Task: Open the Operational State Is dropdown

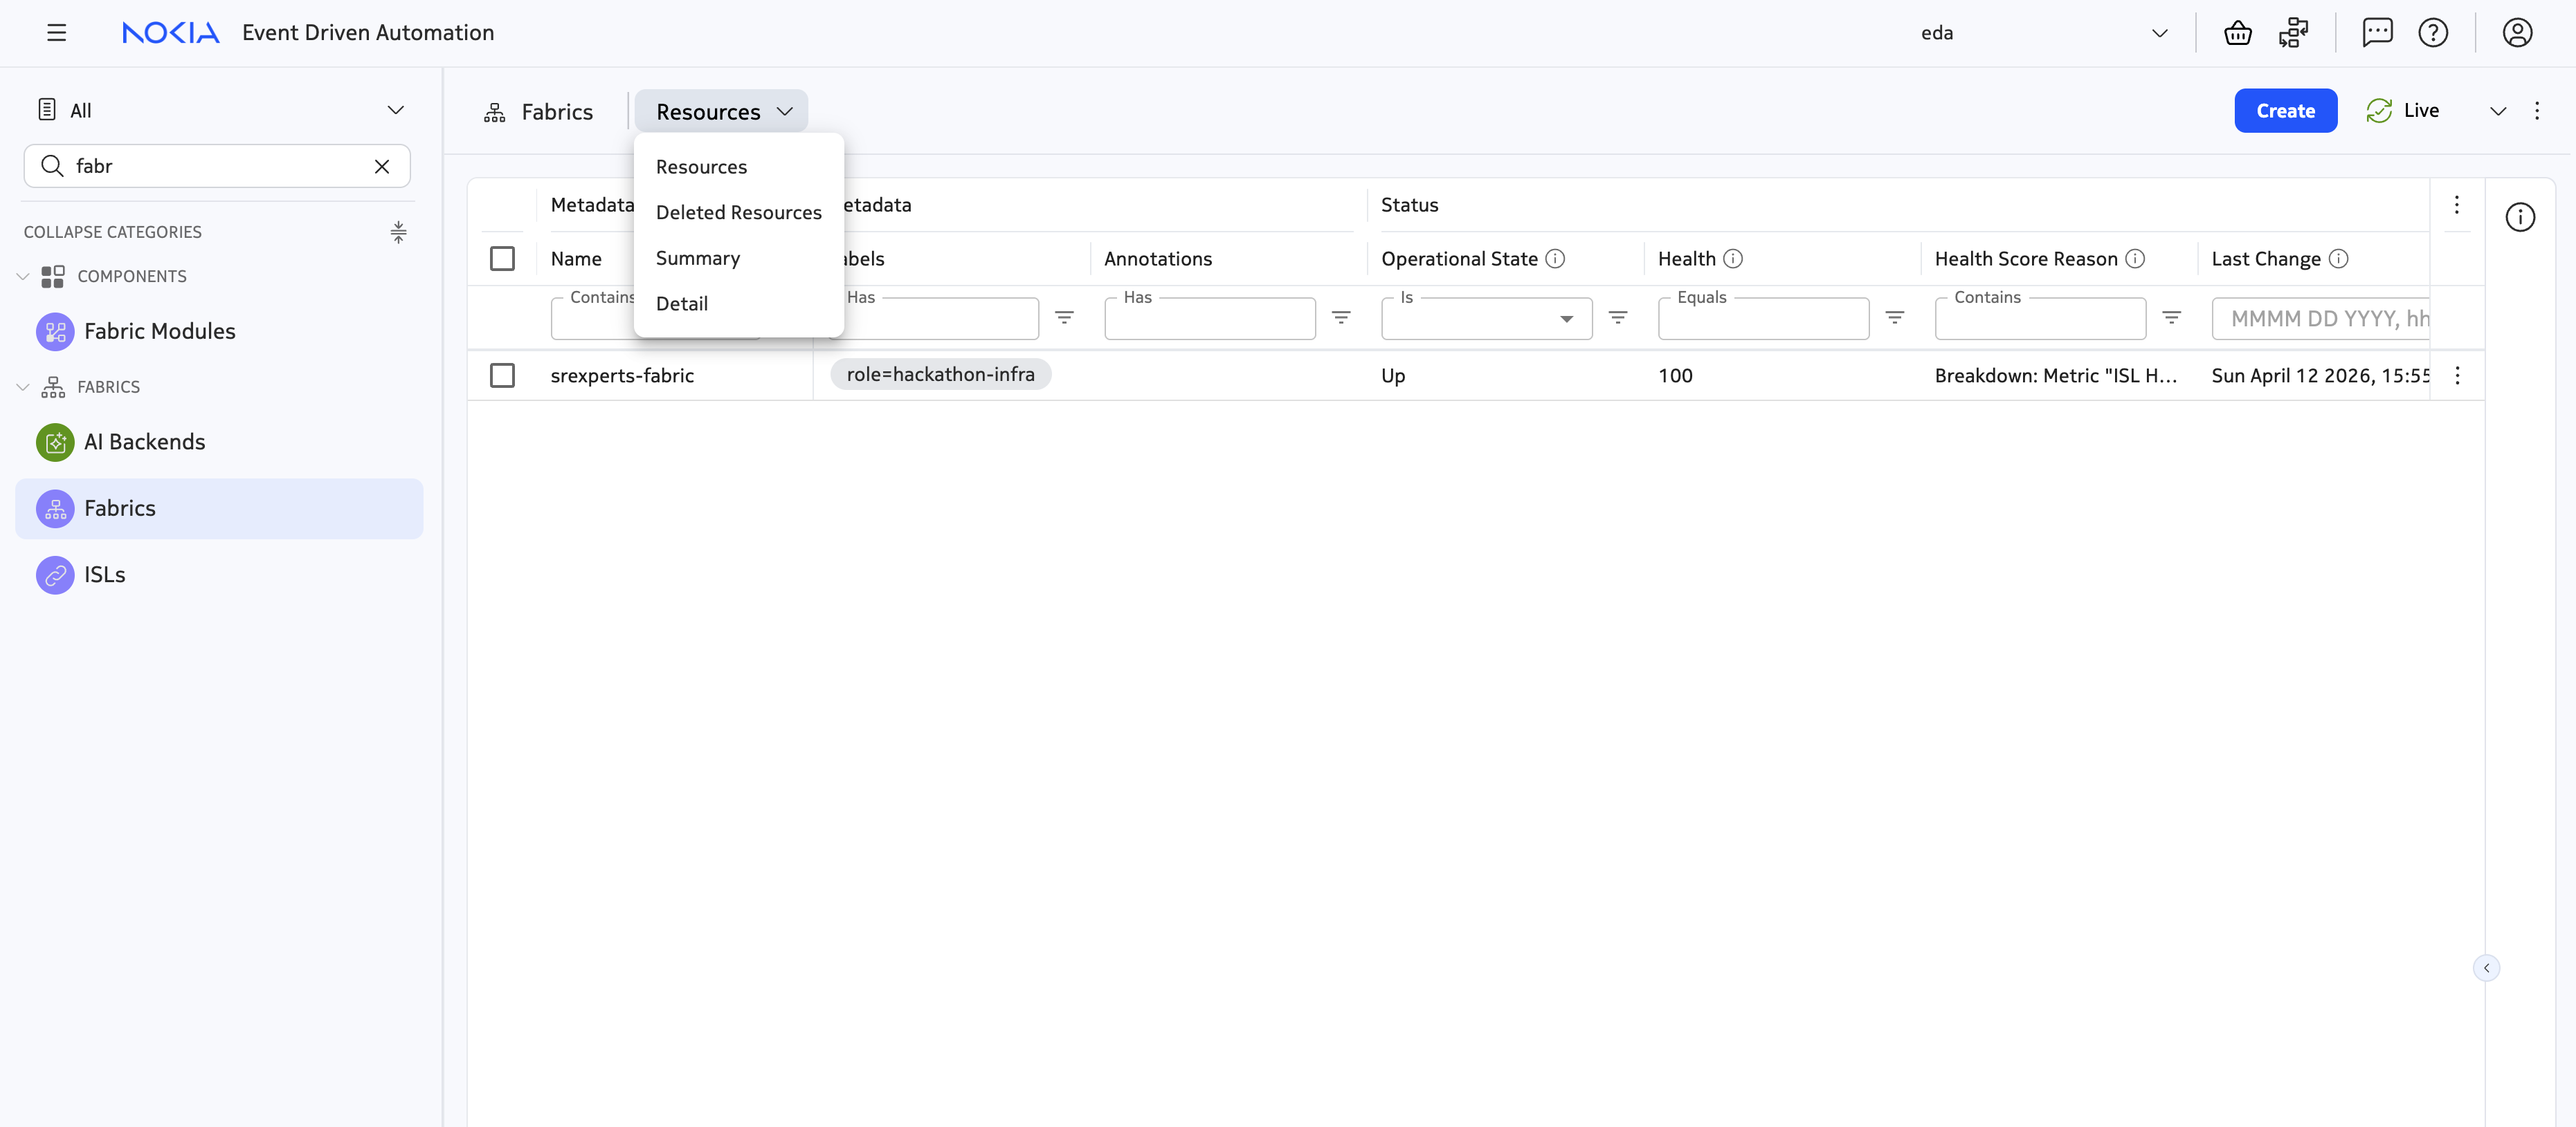Action: [x=1486, y=319]
